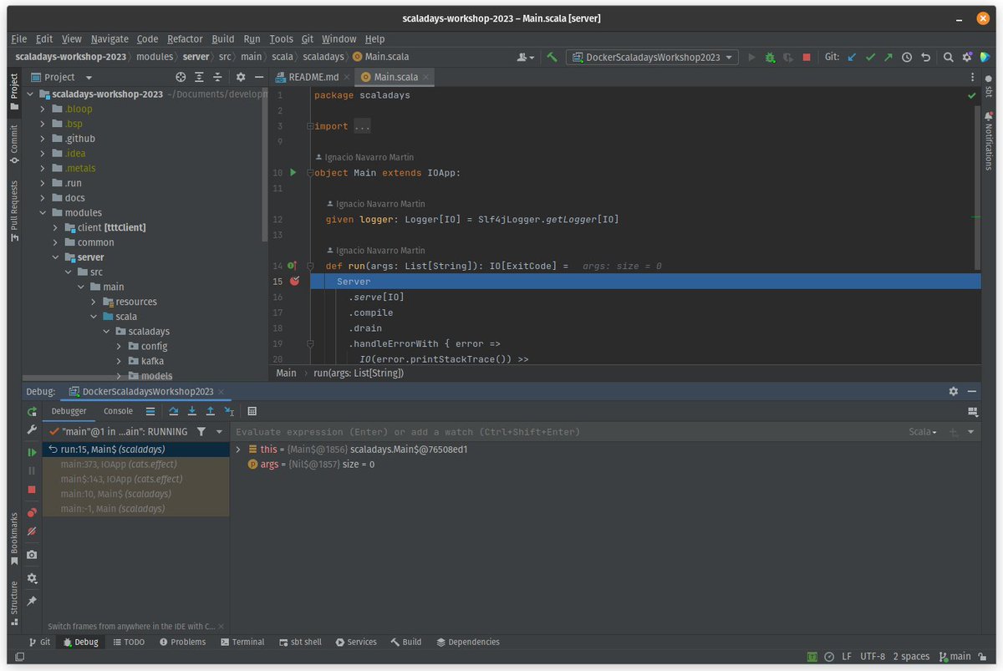Click the Step Over debugger icon
The width and height of the screenshot is (1003, 671).
(x=173, y=411)
